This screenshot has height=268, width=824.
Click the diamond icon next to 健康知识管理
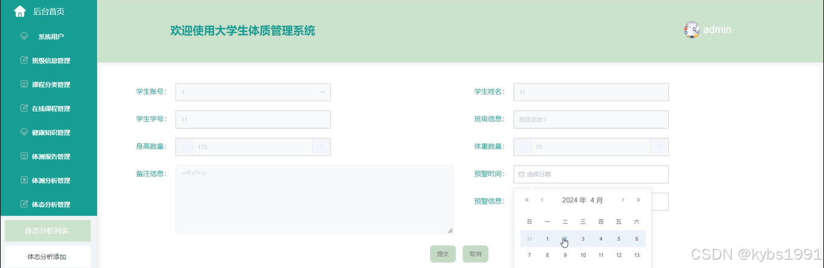click(x=24, y=132)
